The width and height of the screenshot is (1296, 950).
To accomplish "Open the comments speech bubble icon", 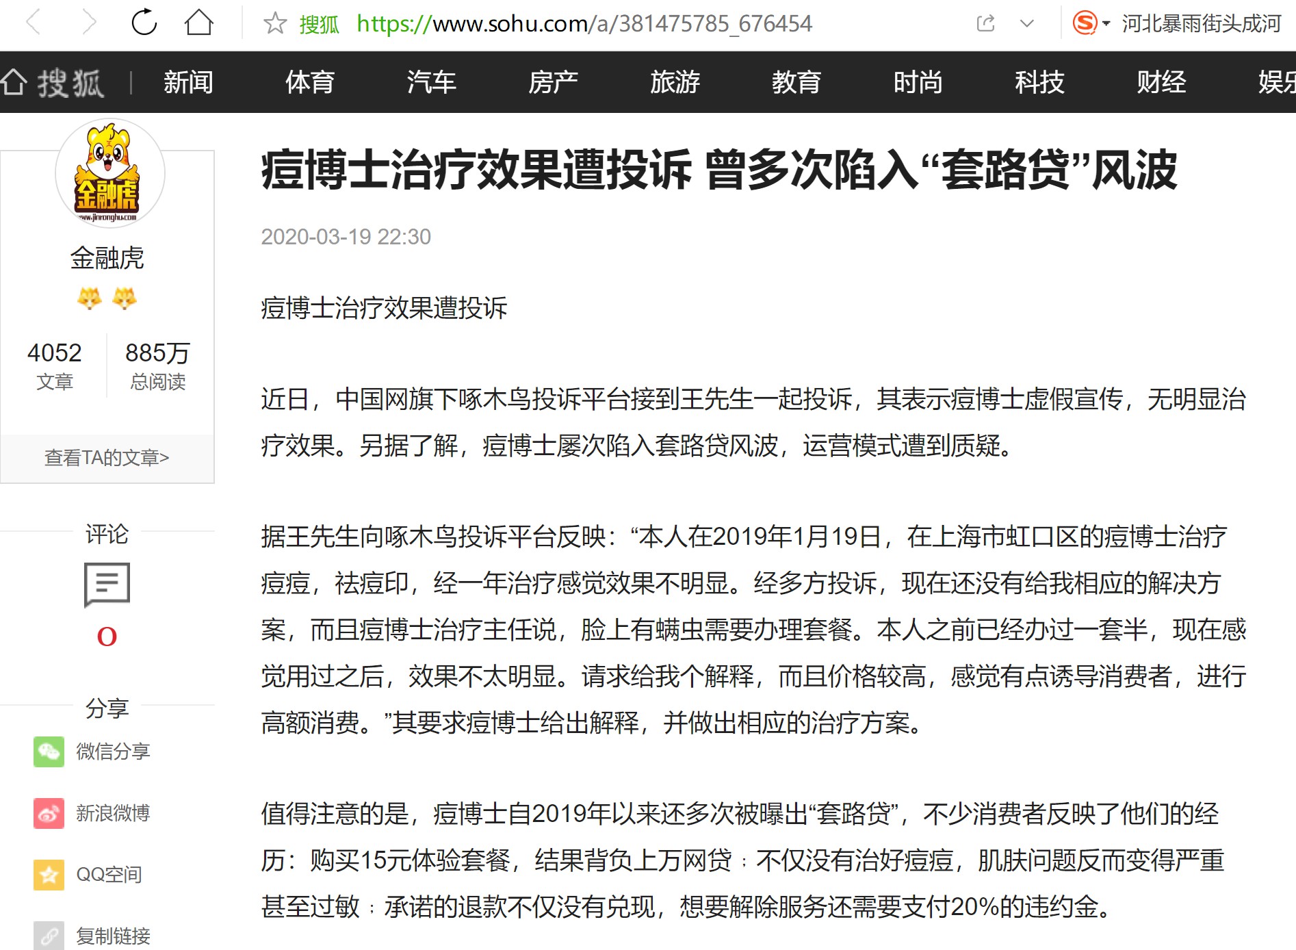I will pos(107,585).
